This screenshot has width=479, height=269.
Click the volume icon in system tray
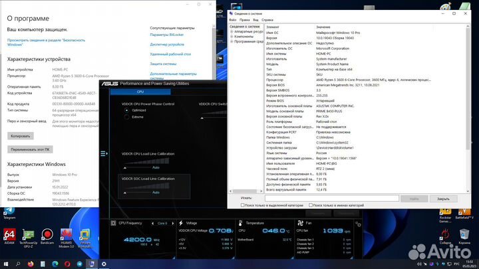click(419, 264)
